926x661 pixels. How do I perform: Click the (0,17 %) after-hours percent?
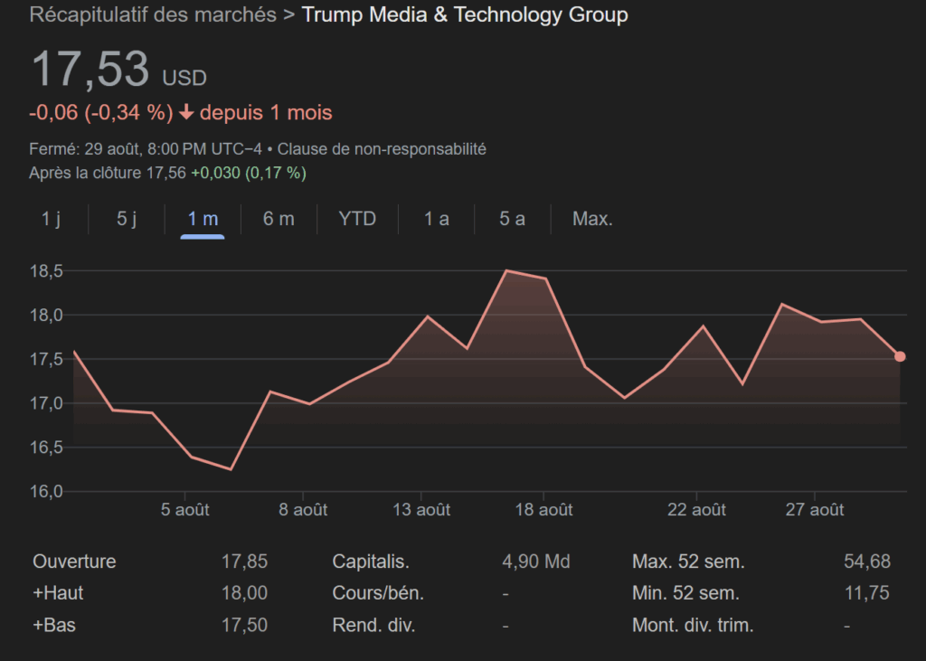(x=276, y=173)
